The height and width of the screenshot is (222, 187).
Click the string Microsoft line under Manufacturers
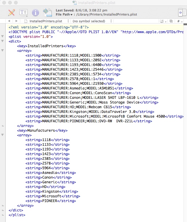(x=53, y=196)
